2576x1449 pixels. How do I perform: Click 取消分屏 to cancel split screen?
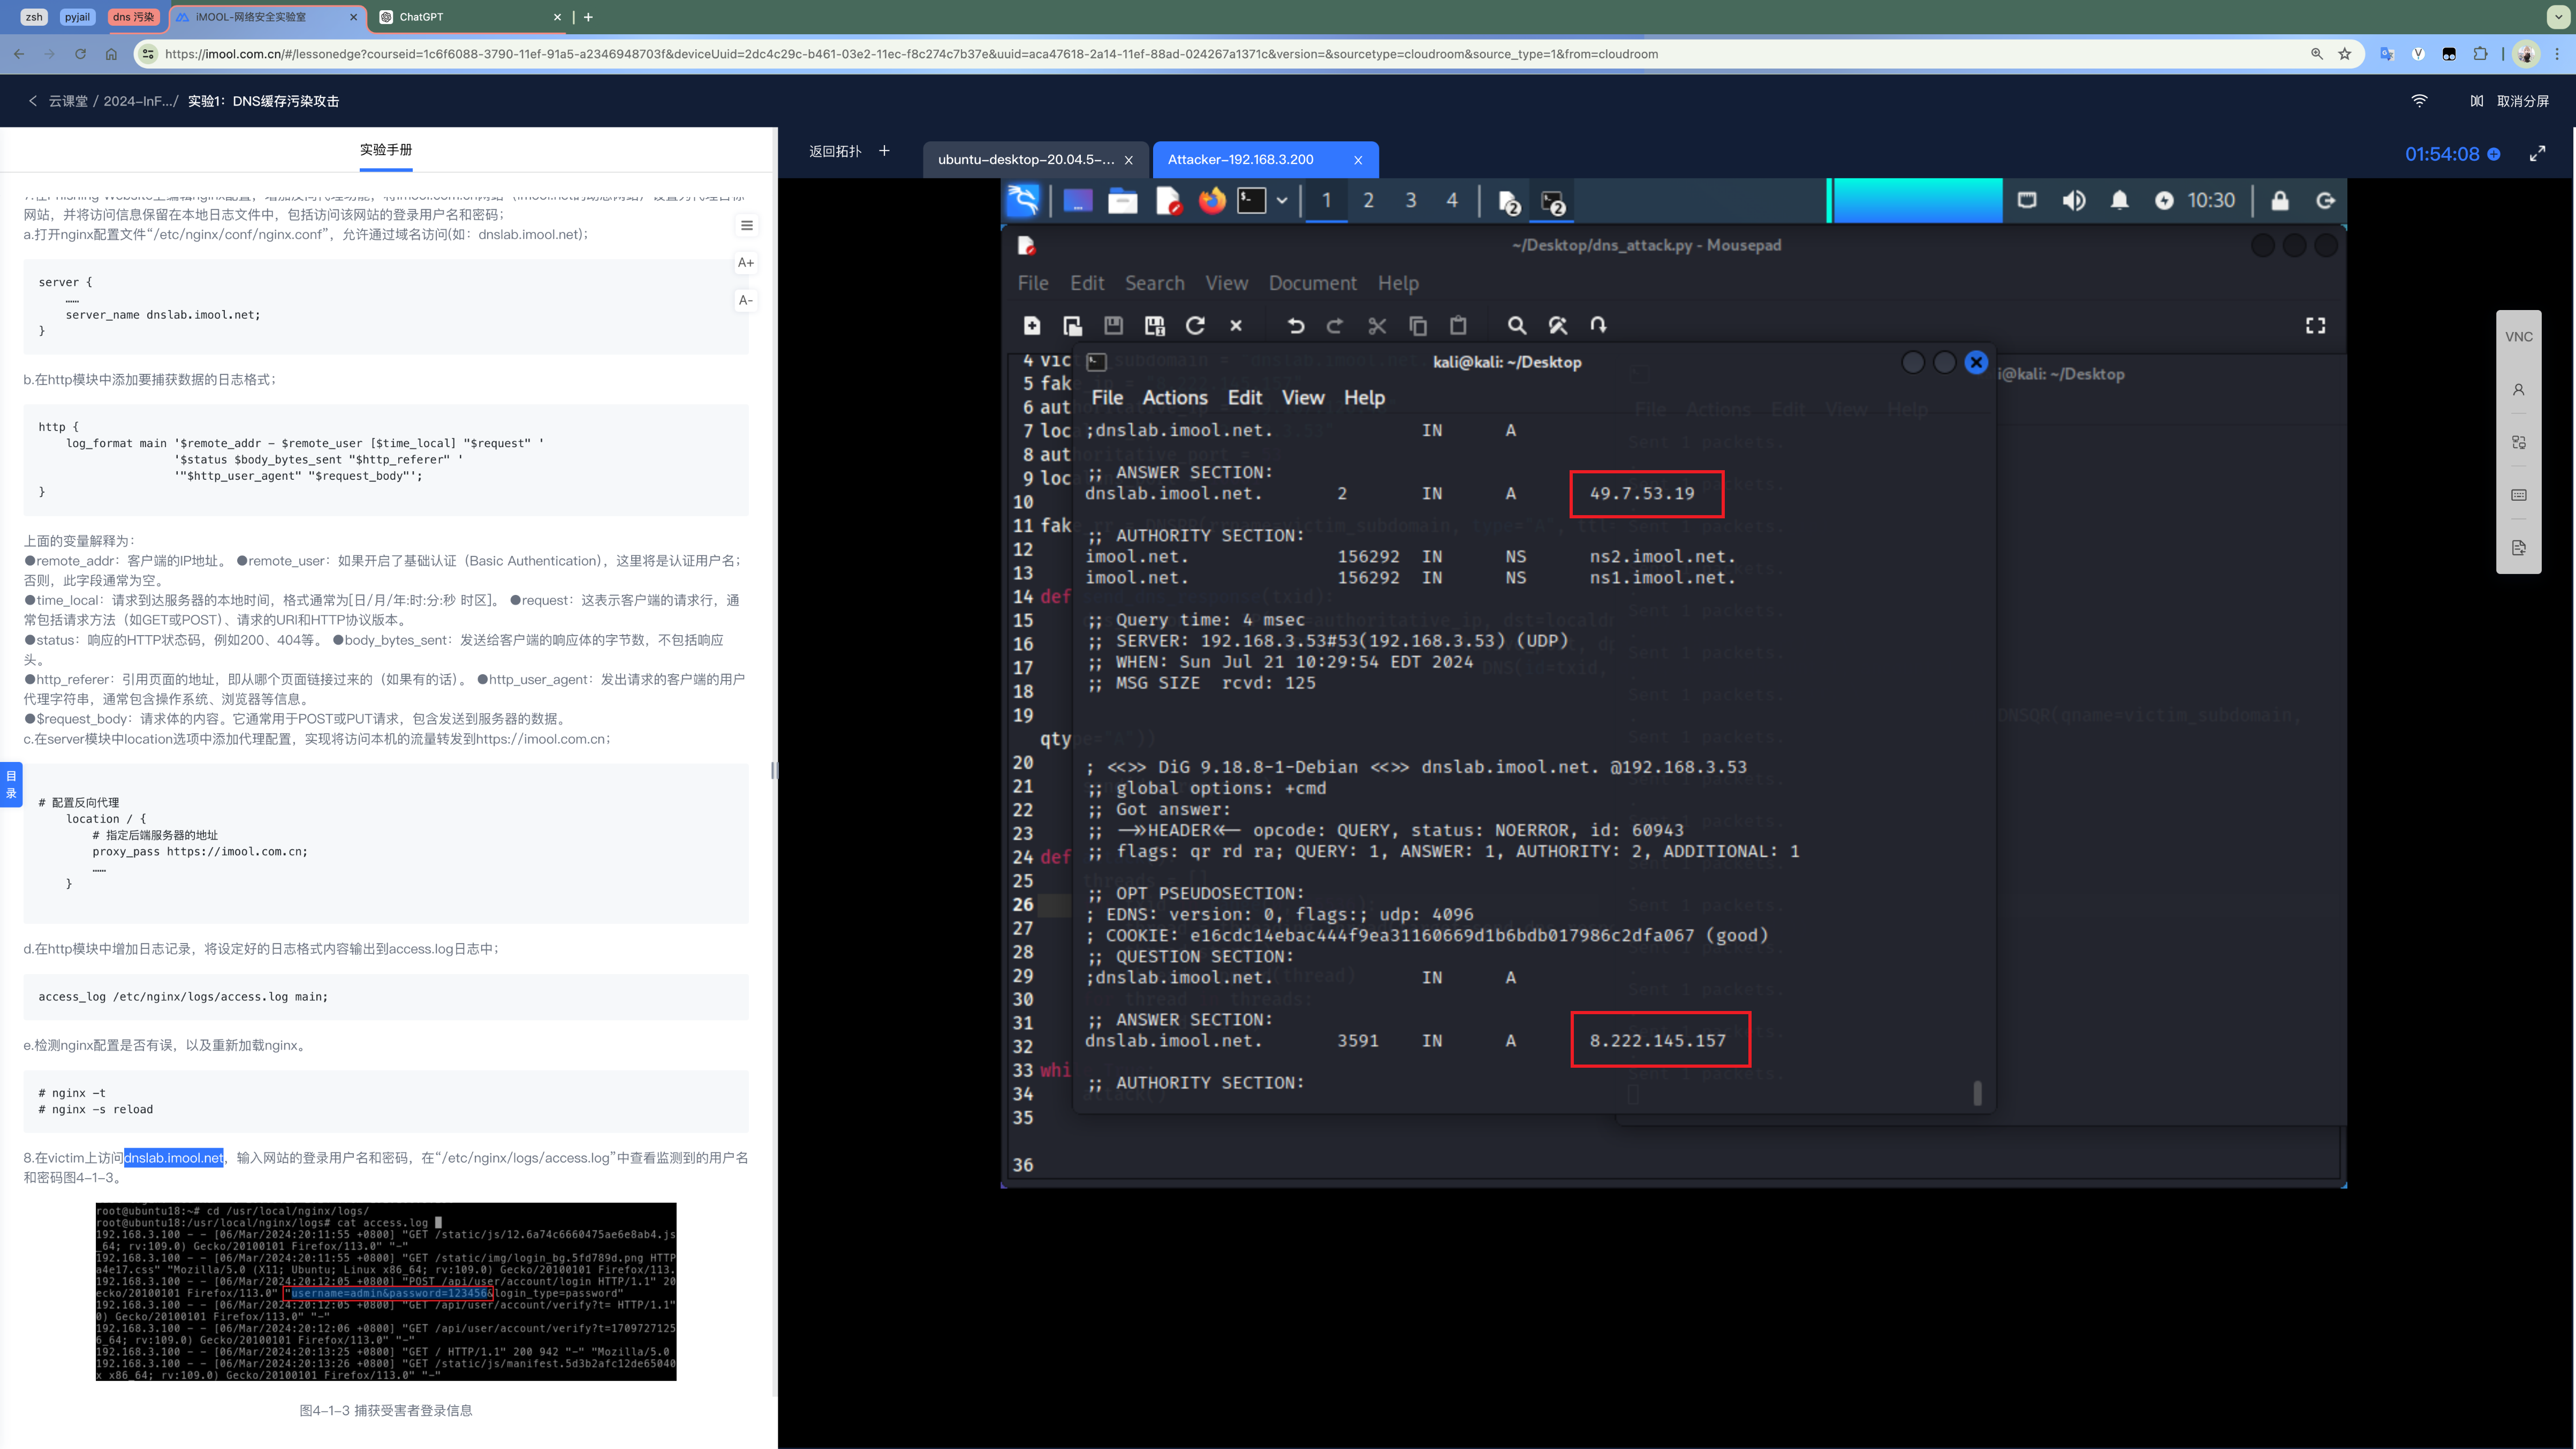click(x=2523, y=101)
